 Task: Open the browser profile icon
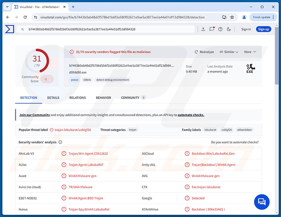[x=244, y=17]
